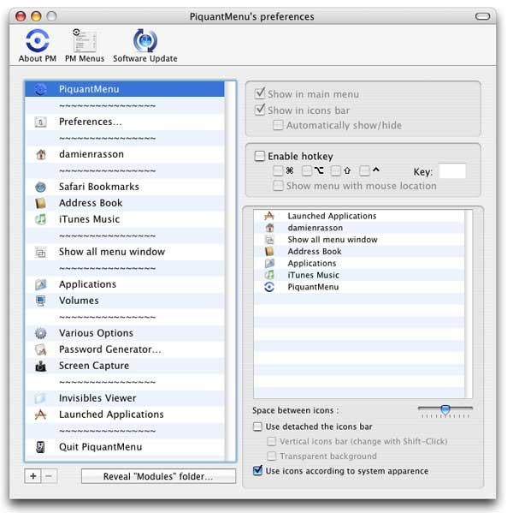Click the PiquantMenu icon in the left list

pyautogui.click(x=40, y=89)
